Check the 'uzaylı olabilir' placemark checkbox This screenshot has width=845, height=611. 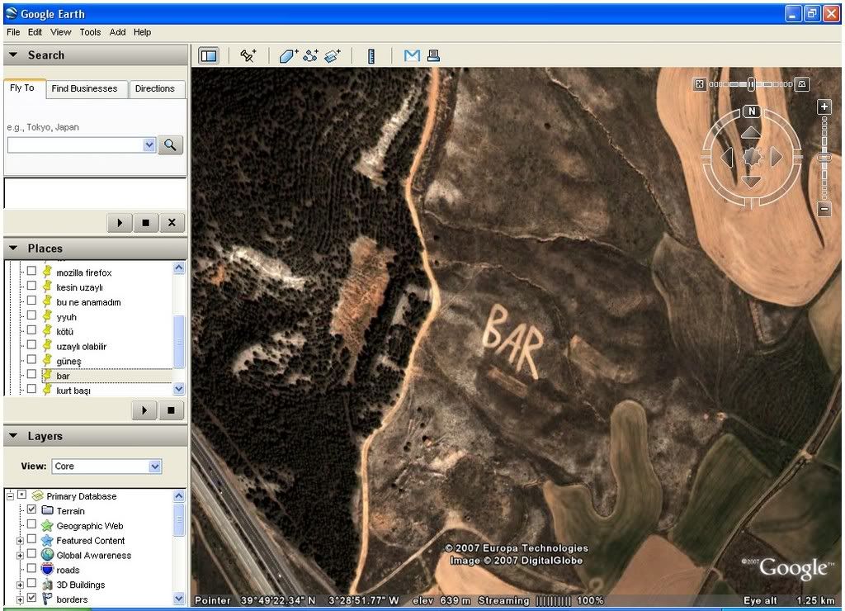(x=32, y=345)
